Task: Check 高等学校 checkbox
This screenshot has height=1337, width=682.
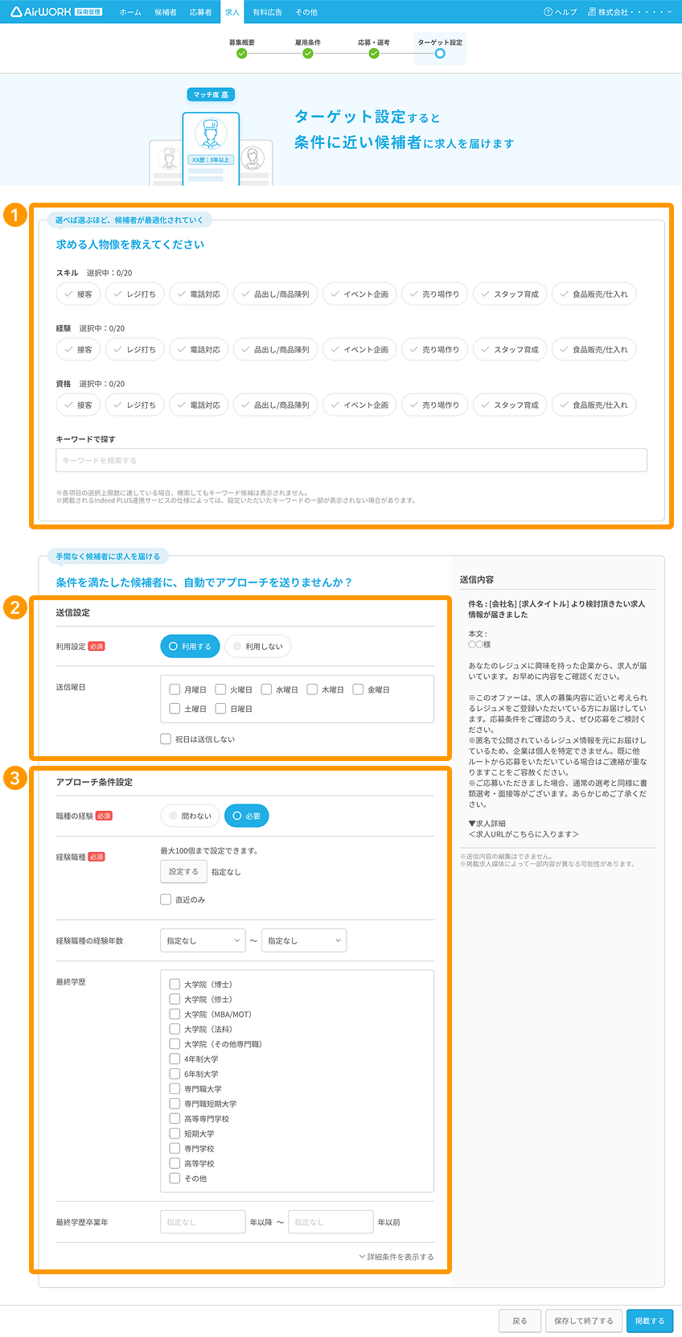Action: (175, 1163)
